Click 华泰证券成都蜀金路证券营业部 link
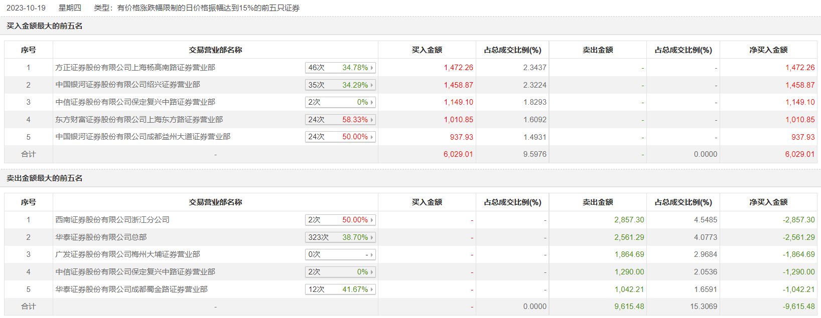The image size is (821, 318). coord(131,289)
